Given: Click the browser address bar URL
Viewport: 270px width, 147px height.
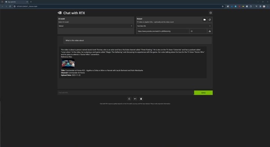Looking at the screenshot, I should coord(27,6).
